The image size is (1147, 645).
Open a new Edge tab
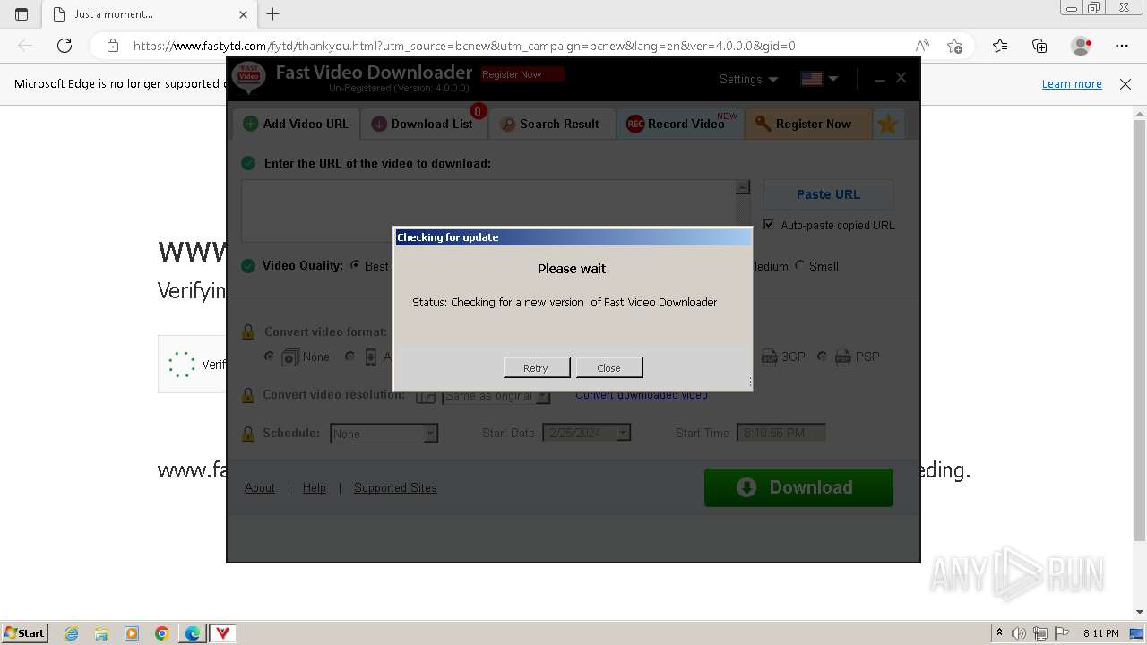point(273,14)
